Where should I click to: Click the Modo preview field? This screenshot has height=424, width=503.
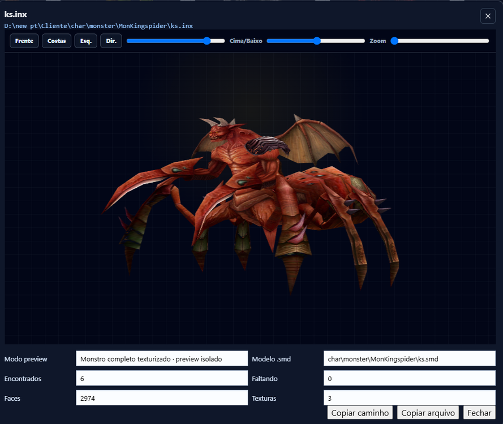point(162,358)
